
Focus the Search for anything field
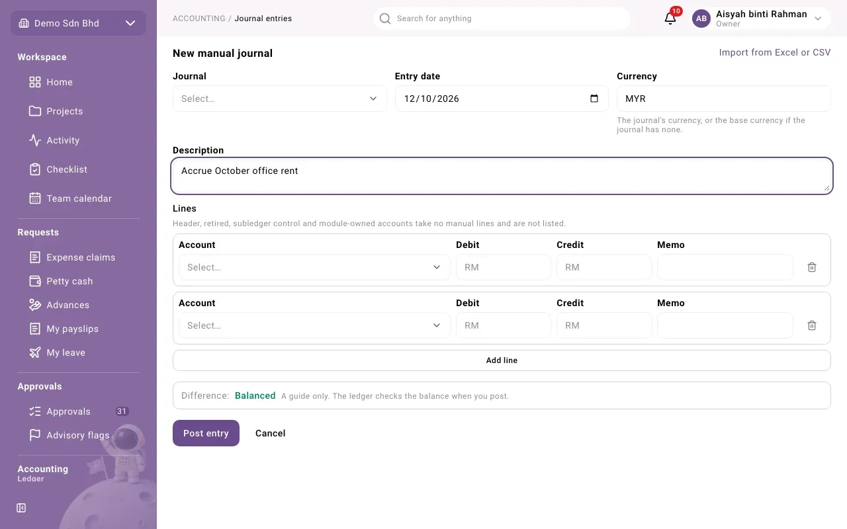(x=502, y=19)
